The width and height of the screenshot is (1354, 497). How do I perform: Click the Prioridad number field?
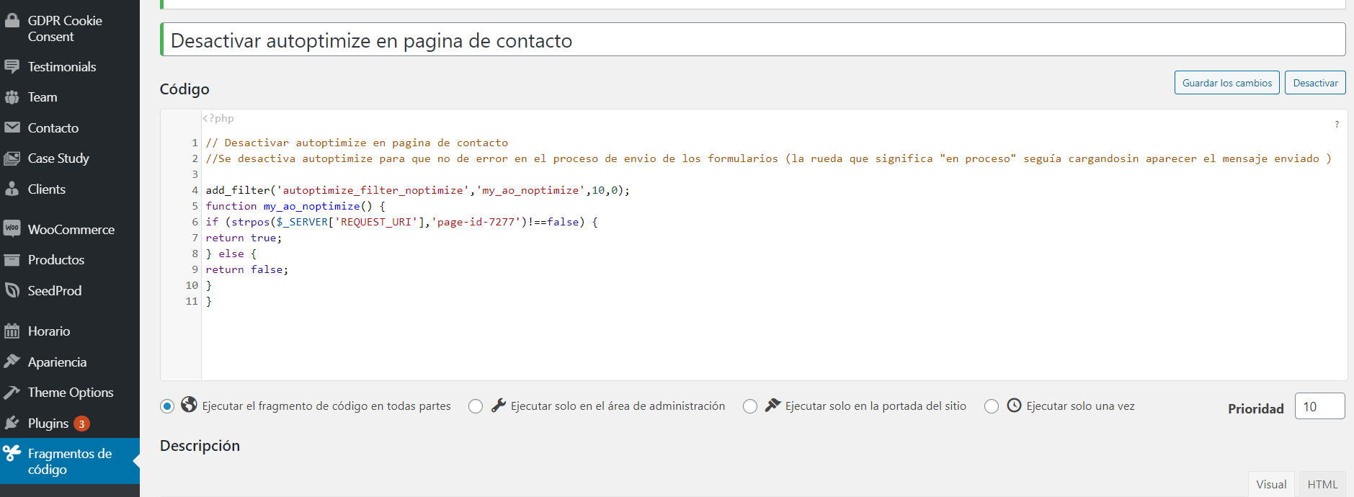(1319, 406)
